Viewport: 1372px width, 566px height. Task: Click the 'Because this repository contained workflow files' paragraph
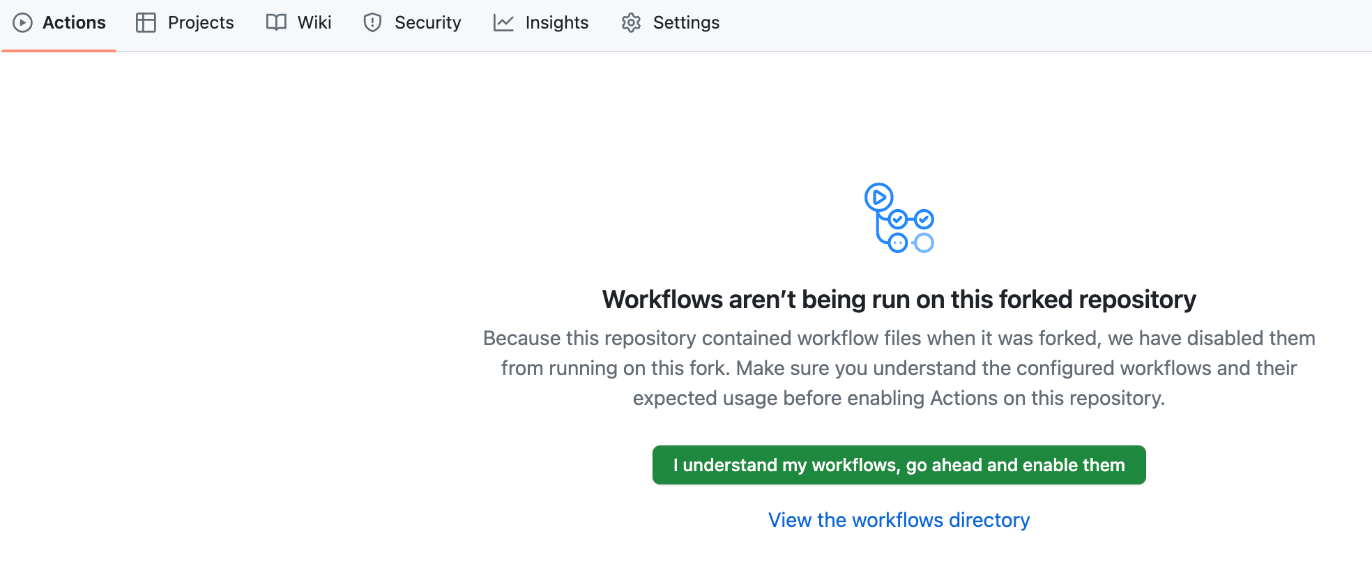pos(899,368)
